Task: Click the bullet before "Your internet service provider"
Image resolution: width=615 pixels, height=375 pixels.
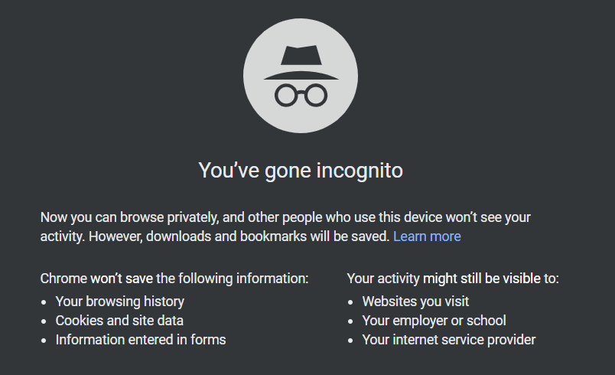Action: pyautogui.click(x=350, y=341)
